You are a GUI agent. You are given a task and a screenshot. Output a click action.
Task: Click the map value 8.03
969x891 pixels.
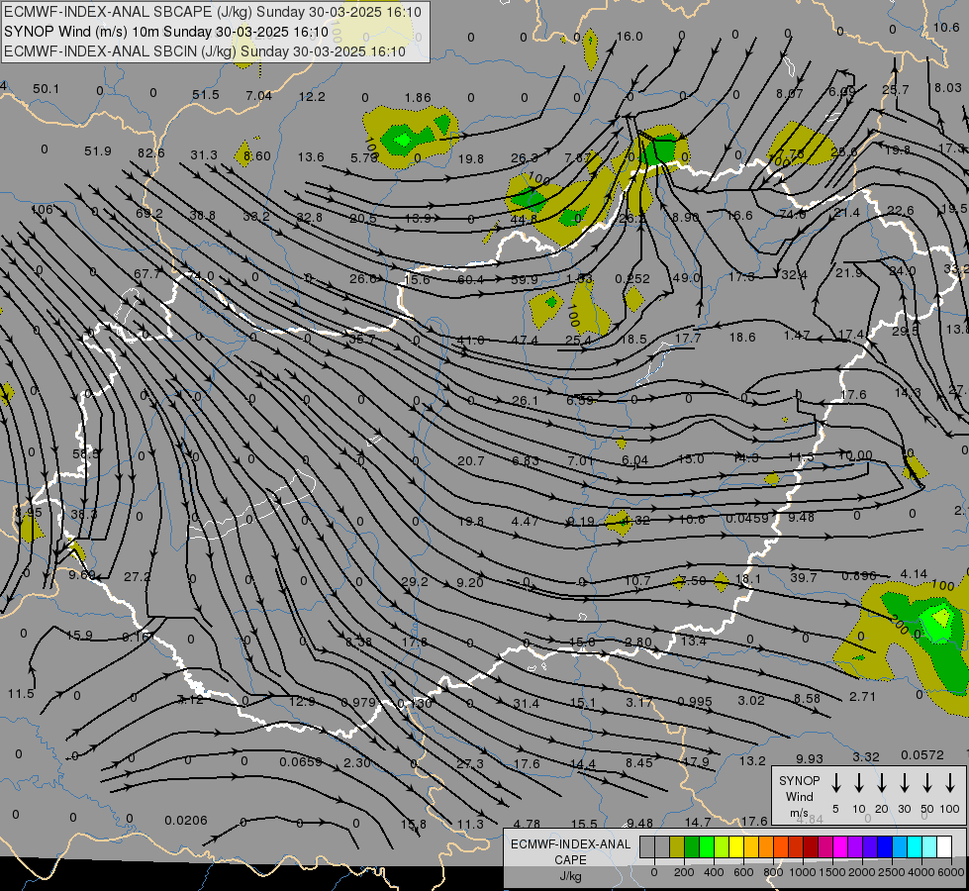point(947,88)
